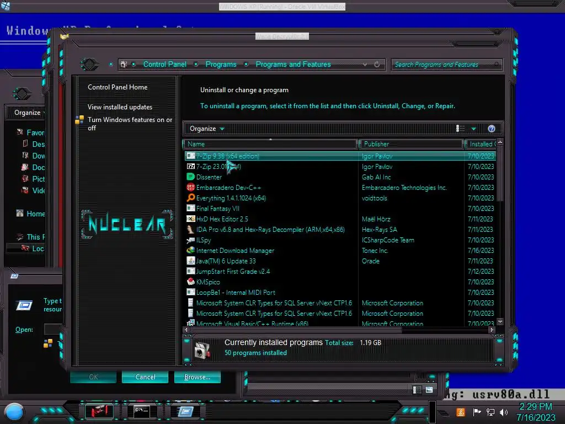Click the clock showing 2:29 PM

click(x=535, y=406)
